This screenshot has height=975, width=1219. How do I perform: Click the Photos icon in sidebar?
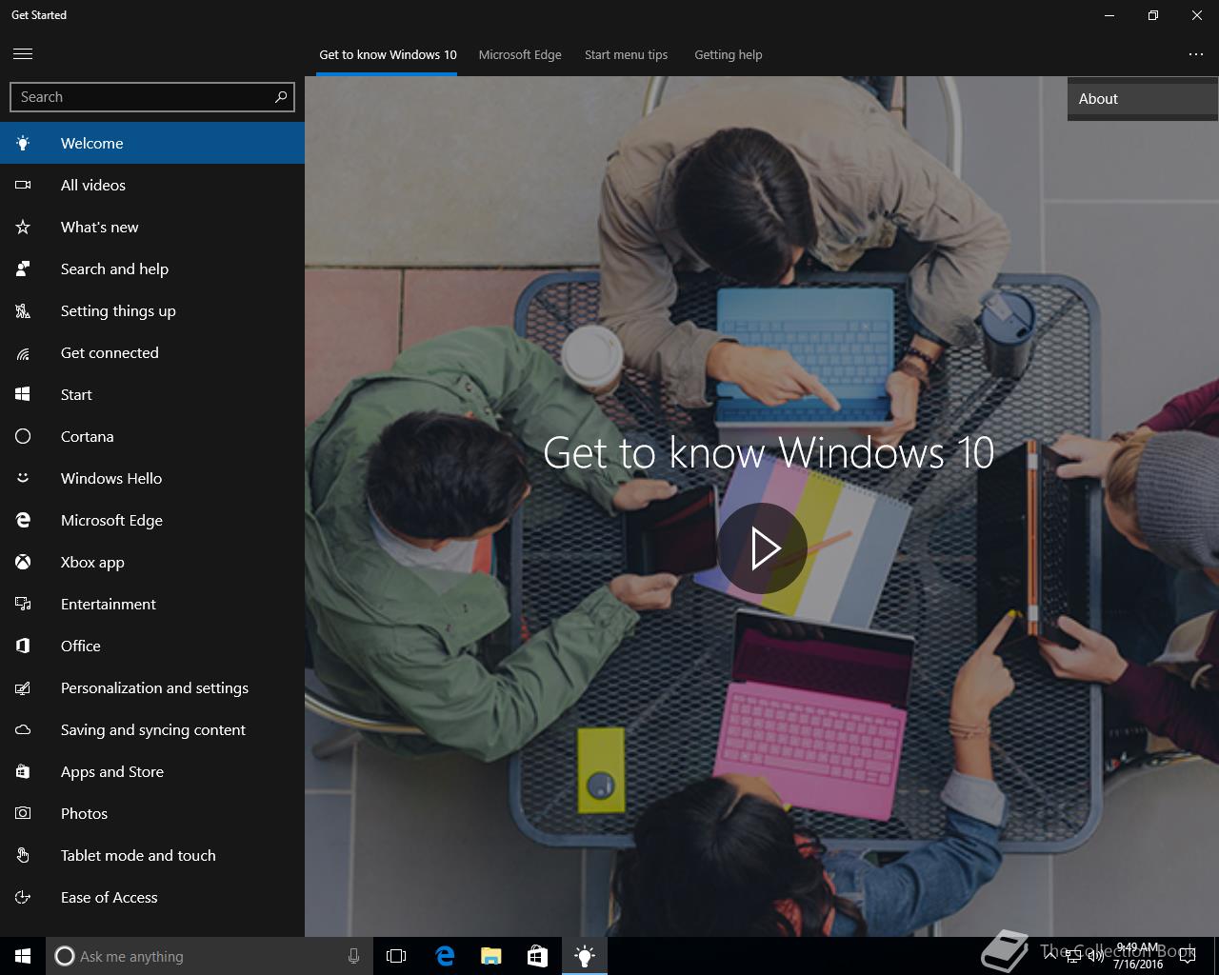coord(23,813)
